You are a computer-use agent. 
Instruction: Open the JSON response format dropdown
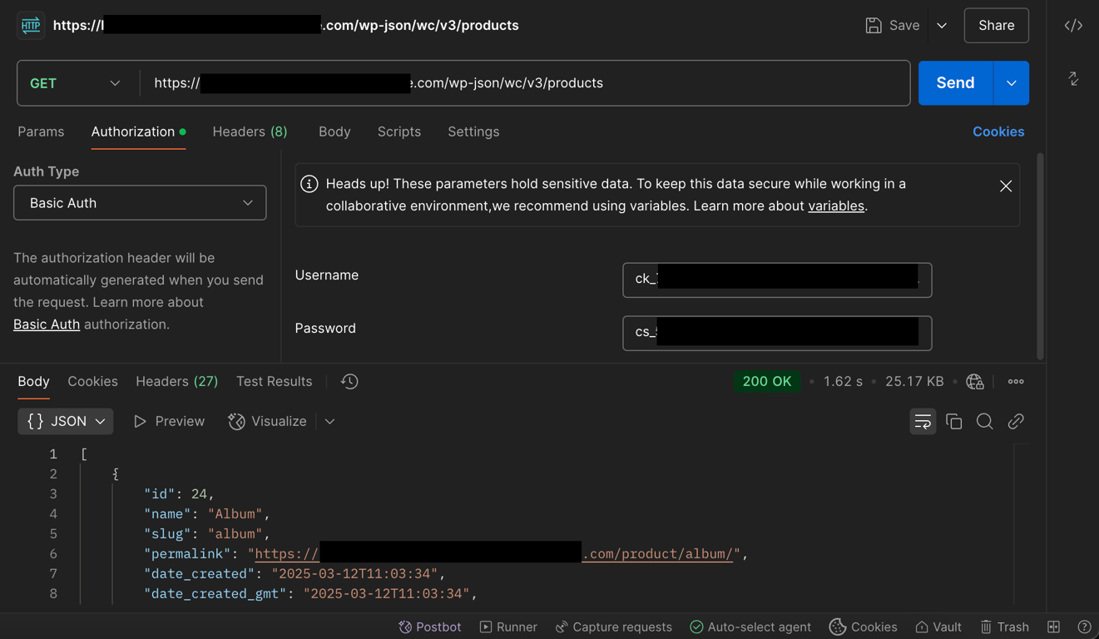click(65, 421)
